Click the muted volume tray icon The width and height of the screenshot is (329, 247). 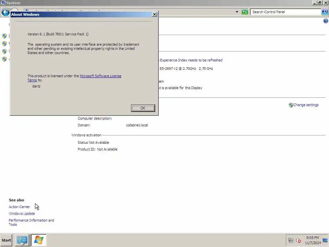tap(298, 240)
